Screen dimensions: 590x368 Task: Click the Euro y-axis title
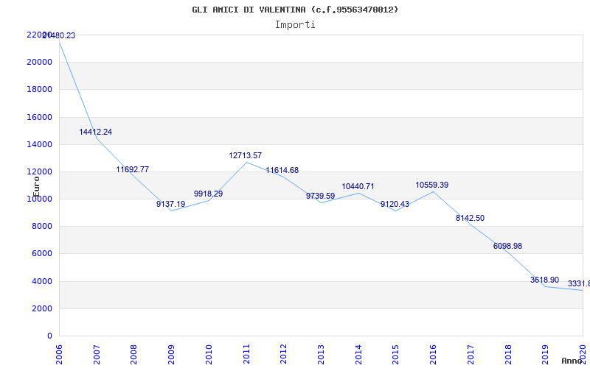[x=36, y=187]
